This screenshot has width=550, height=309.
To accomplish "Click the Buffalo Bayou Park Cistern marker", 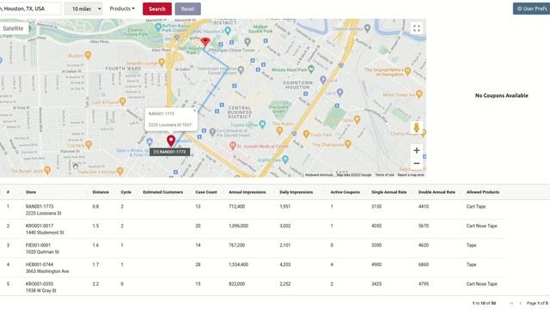I will click(x=158, y=27).
